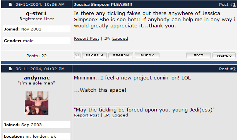Click the SEARCH button under first post
The width and height of the screenshot is (238, 140).
tap(121, 55)
